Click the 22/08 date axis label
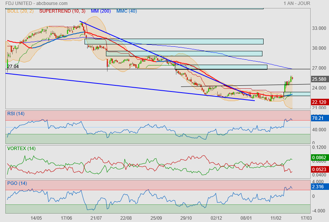Image resolution: width=329 pixels, height=222 pixels. click(x=126, y=218)
